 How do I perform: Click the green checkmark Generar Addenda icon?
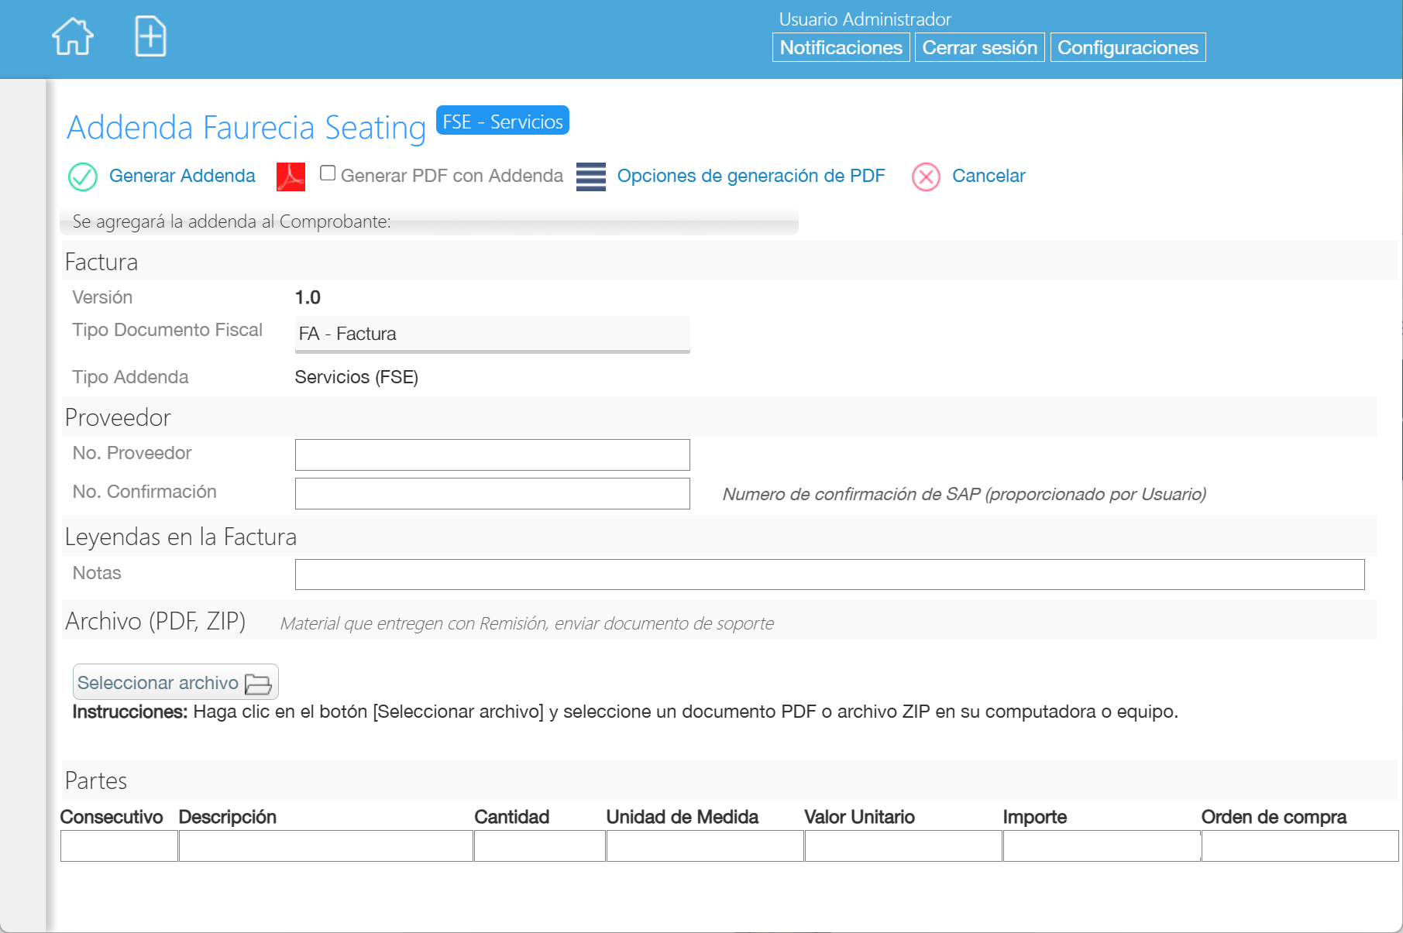(x=83, y=177)
